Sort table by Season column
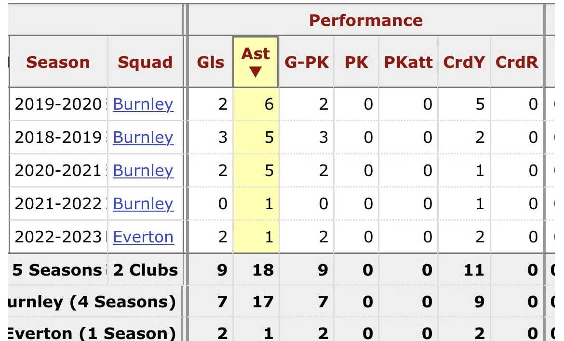This screenshot has height=341, width=564. click(x=58, y=62)
